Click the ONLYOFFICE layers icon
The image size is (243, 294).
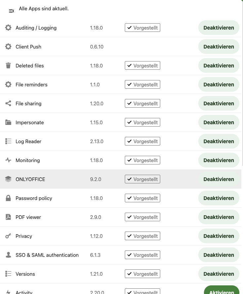[8, 179]
